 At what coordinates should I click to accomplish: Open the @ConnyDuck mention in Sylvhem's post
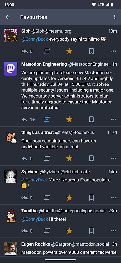pyautogui.click(x=34, y=180)
